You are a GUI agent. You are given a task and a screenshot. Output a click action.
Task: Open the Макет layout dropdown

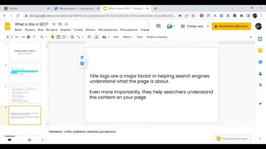click(128, 37)
